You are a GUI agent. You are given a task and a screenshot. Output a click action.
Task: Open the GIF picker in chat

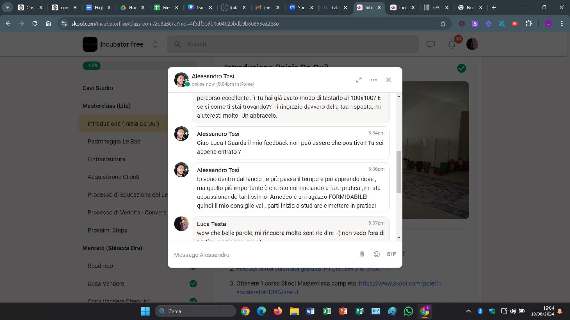[392, 254]
